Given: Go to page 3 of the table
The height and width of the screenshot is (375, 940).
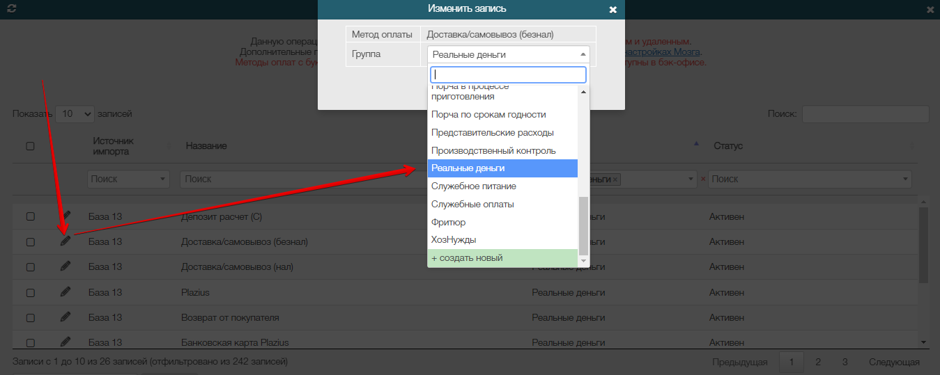Looking at the screenshot, I should (x=845, y=362).
